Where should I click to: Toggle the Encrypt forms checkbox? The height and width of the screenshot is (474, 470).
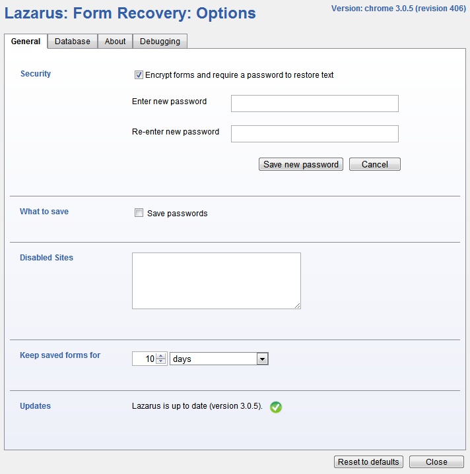coord(139,75)
